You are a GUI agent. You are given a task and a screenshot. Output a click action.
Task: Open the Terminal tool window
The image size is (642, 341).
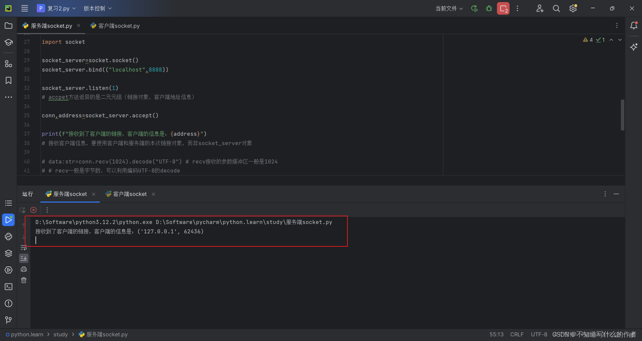coord(9,287)
